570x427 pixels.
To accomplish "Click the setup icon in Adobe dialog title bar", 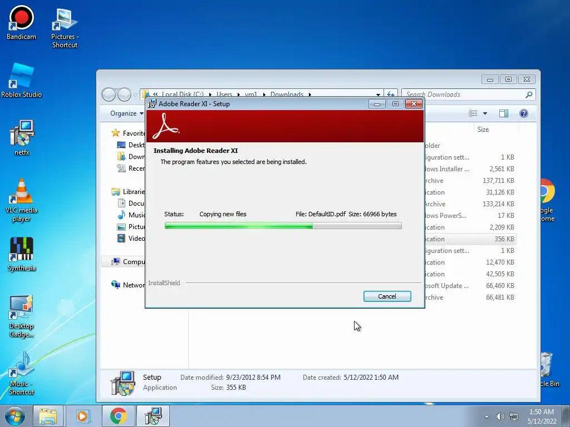I will [x=153, y=104].
